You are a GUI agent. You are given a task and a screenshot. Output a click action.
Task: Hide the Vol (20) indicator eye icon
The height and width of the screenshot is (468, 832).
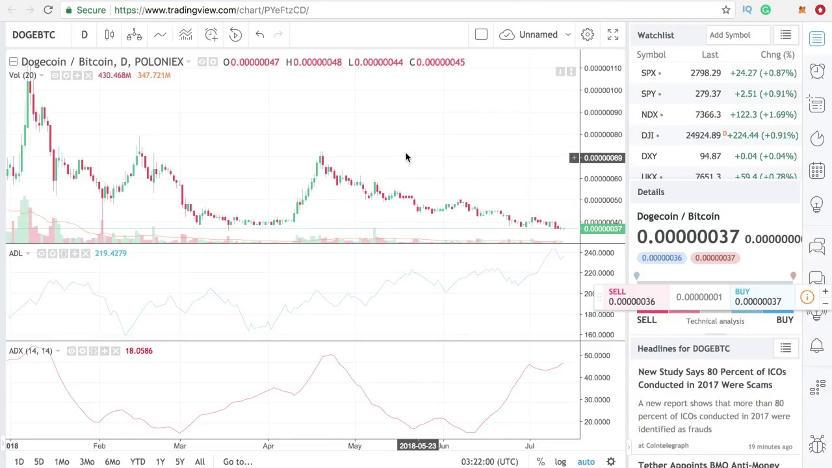[x=55, y=75]
